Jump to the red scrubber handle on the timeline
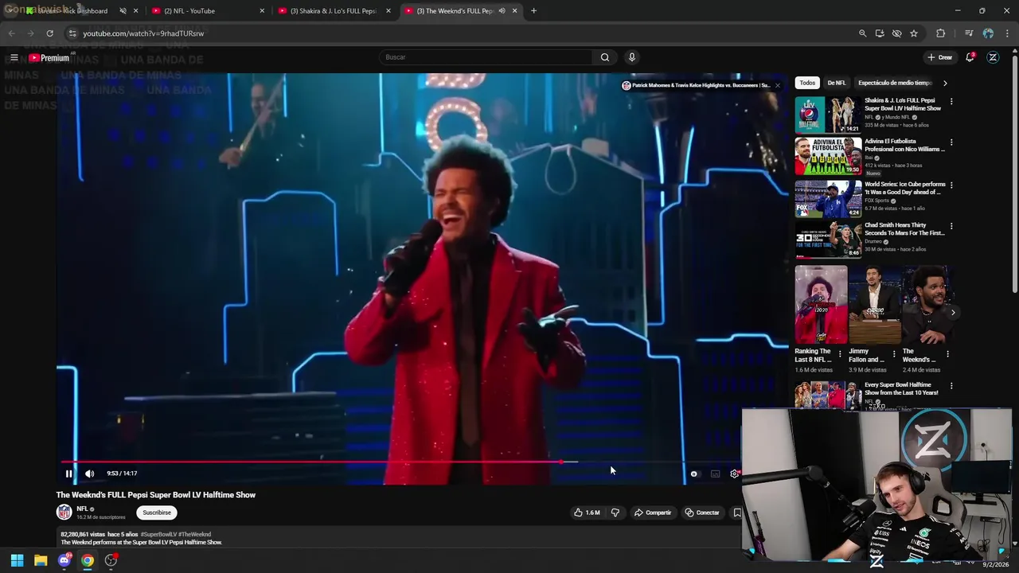 pos(561,462)
